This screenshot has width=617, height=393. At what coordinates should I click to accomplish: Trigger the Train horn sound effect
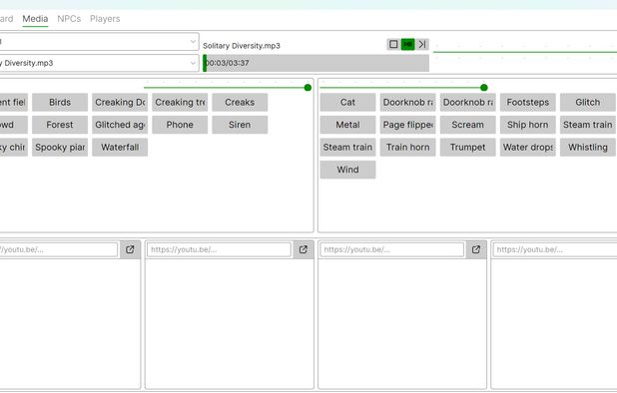(407, 147)
